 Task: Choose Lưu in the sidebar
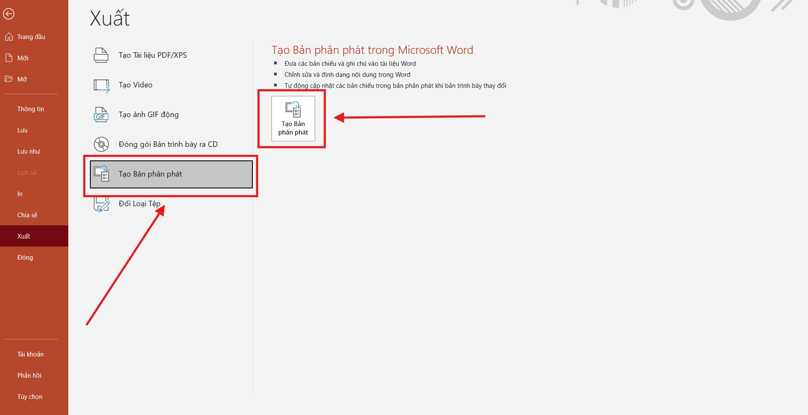(22, 130)
